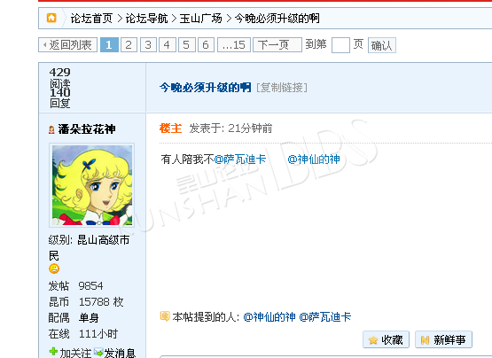Click the 复制链接 copy link

[282, 87]
